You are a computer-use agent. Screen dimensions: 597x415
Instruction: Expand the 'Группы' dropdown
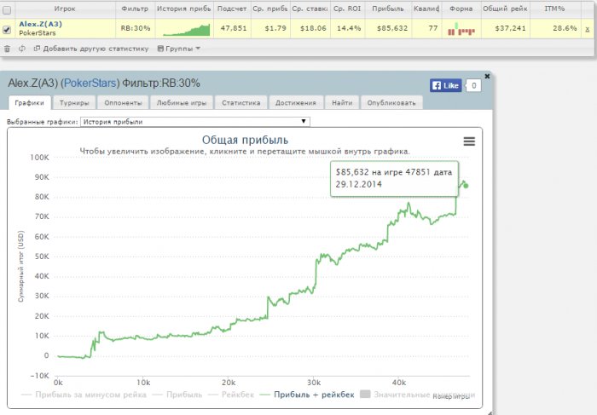point(180,49)
